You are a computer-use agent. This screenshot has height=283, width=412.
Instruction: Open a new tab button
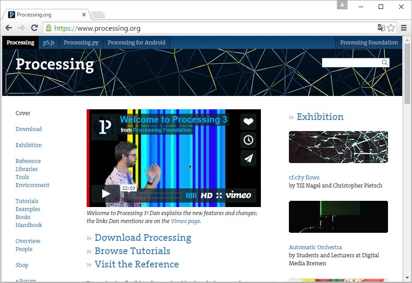tap(98, 15)
